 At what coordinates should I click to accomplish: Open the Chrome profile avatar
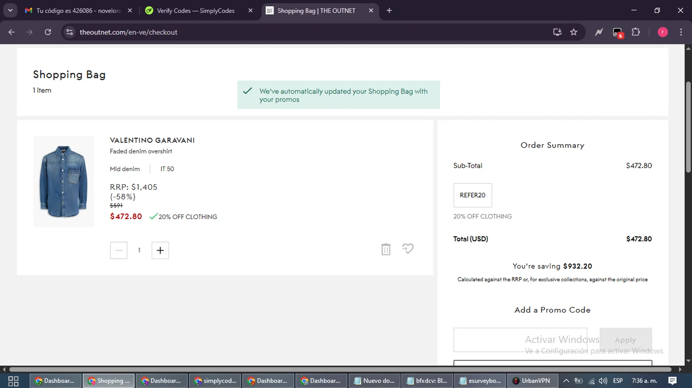click(662, 32)
